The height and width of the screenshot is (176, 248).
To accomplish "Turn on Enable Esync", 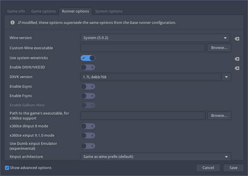I will point(88,87).
